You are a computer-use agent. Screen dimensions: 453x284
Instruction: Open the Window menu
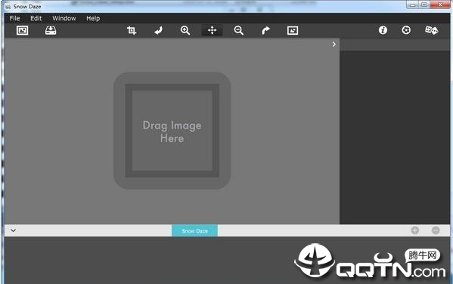64,18
